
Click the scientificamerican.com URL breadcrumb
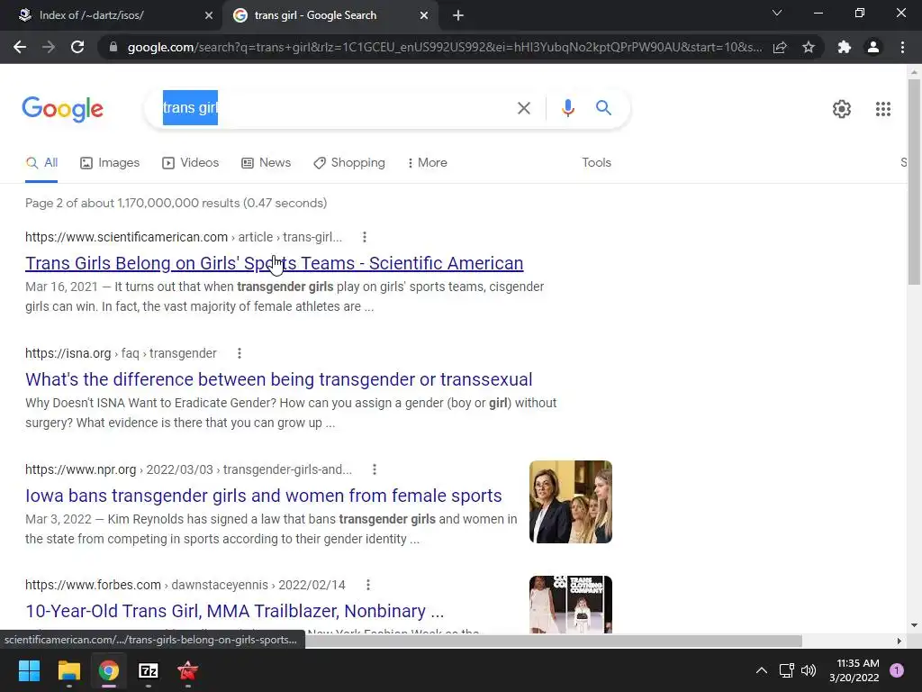[x=184, y=237]
